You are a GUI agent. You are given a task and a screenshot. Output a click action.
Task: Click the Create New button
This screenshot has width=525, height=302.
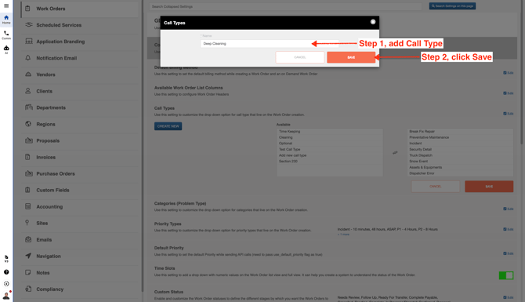tap(168, 126)
